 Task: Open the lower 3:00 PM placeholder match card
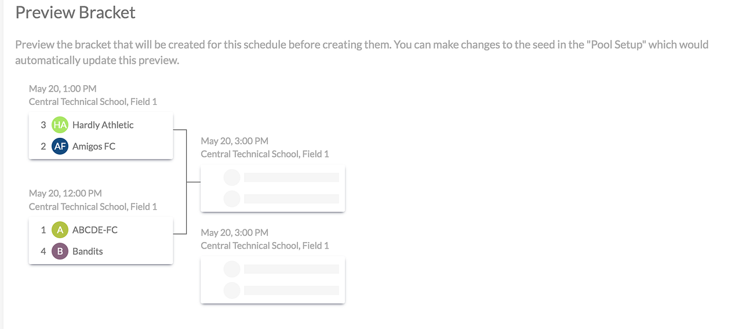coord(272,280)
